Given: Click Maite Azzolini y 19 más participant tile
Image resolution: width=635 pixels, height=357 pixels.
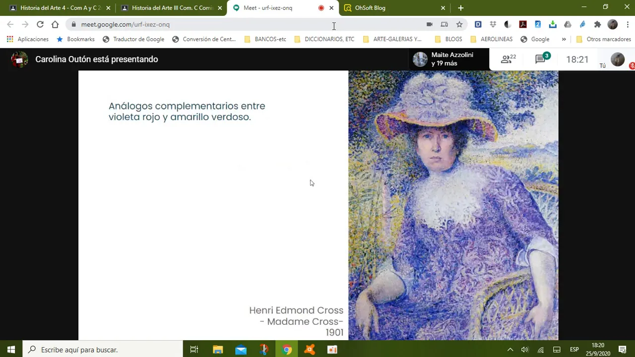Looking at the screenshot, I should (449, 59).
